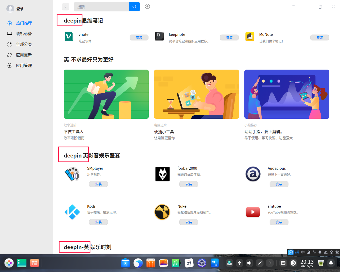340x272 pixels.
Task: Click the 易于使用、学习快速、功能强大 description
Action: [x=269, y=138]
